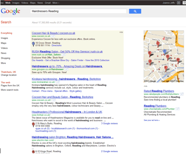Viewport: 186px width, 154px height.
Task: Open News in the top navigation bar
Action: click(40, 3)
